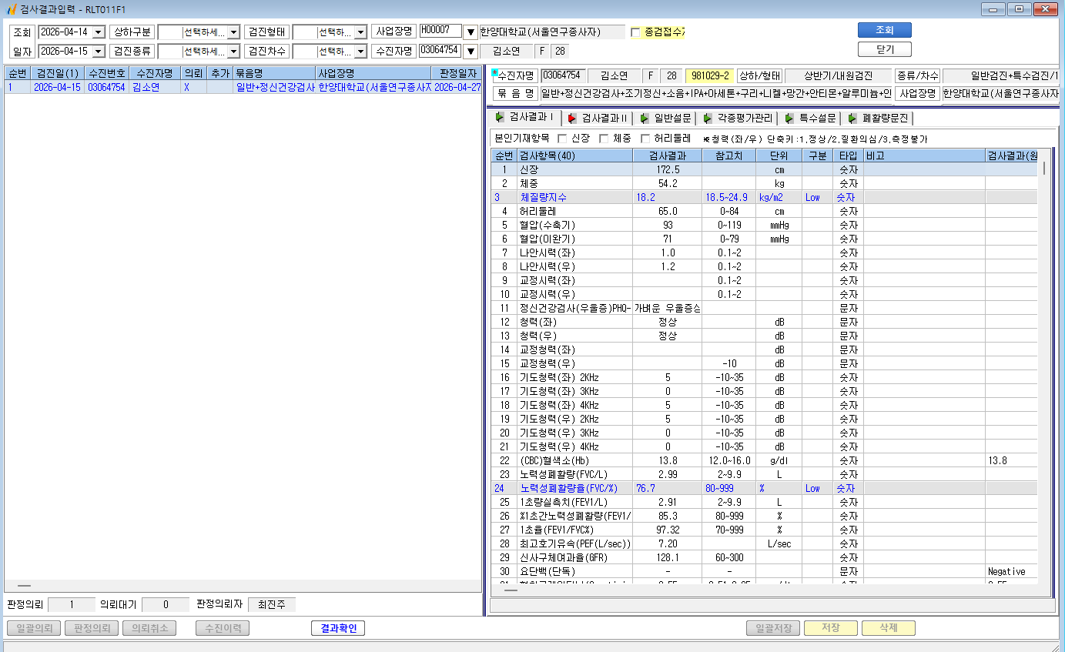Expand the 상하구분 dropdown

[233, 32]
